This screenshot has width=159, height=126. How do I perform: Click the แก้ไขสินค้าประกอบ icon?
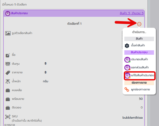tap(127, 76)
